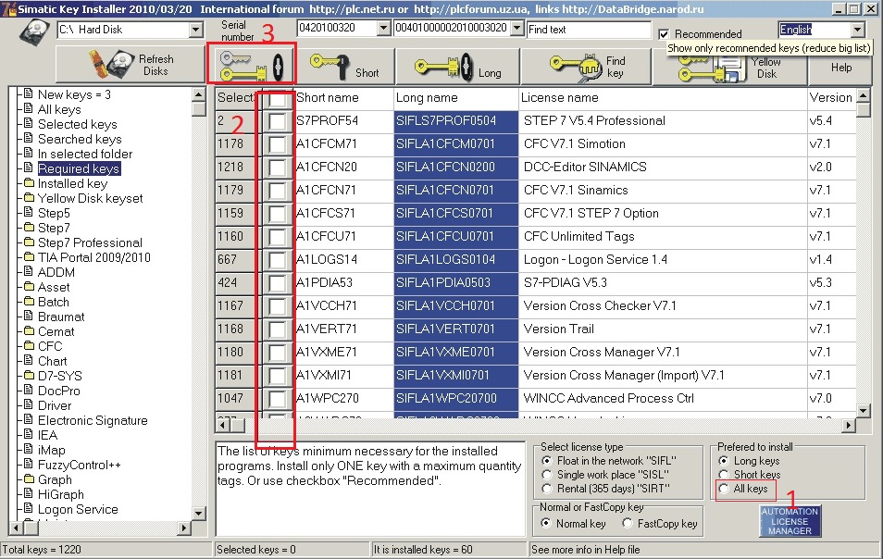Check the S7PROF54 key row checkbox
This screenshot has width=883, height=559.
(277, 121)
